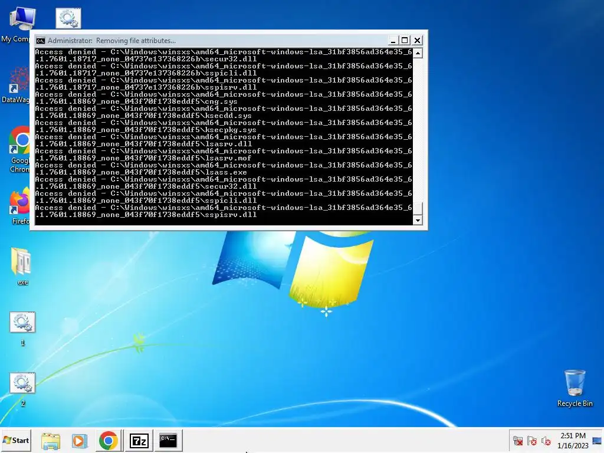
Task: Select the batch file named 2
Action: (x=22, y=388)
